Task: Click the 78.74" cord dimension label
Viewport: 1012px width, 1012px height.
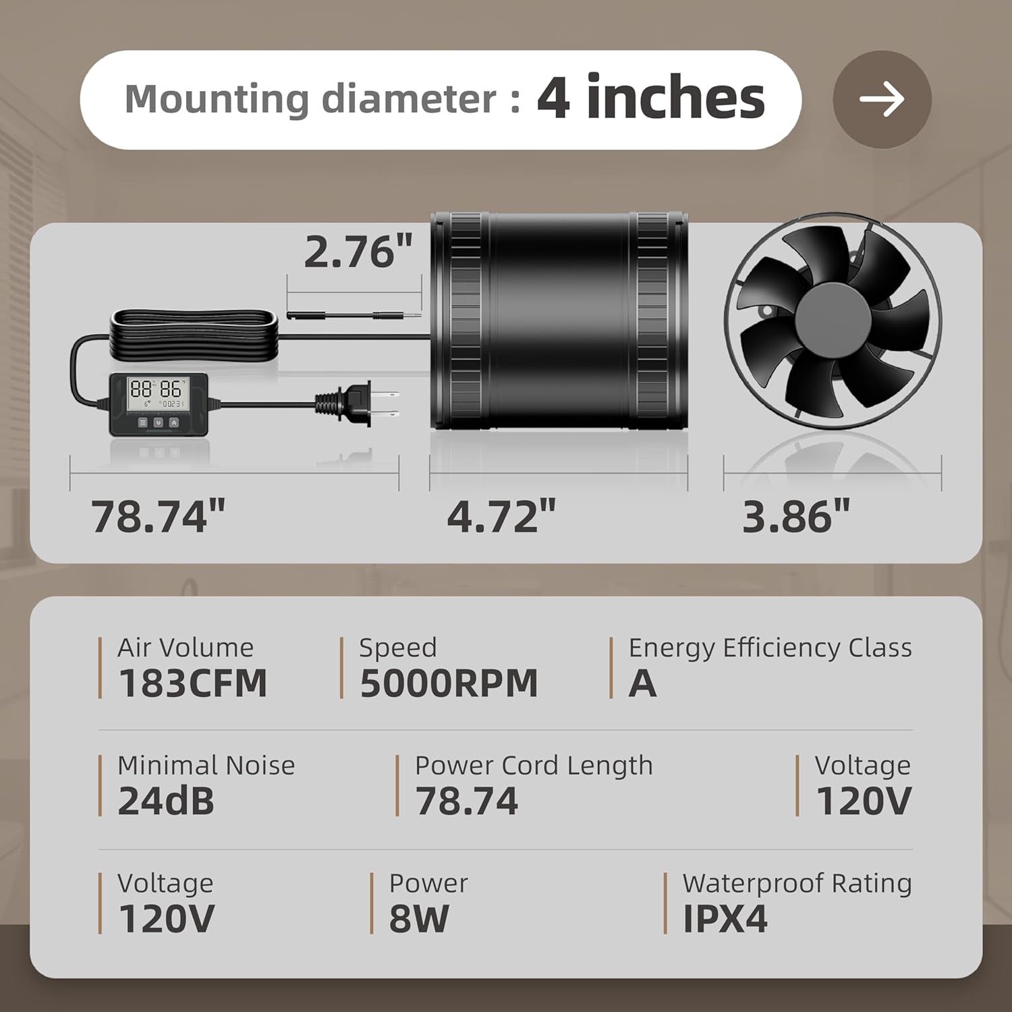Action: tap(158, 517)
